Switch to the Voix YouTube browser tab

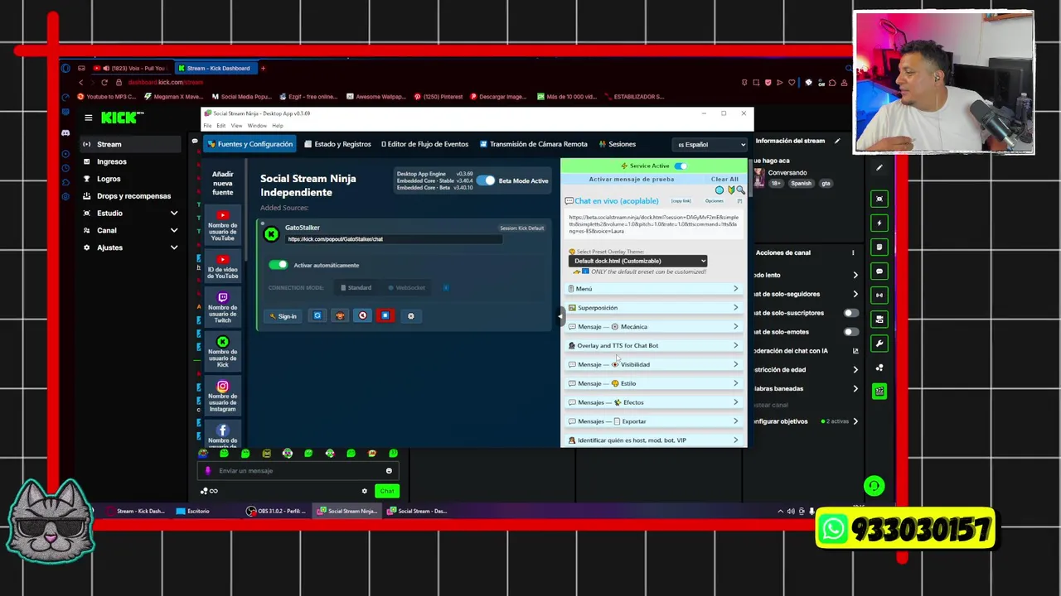pos(129,69)
